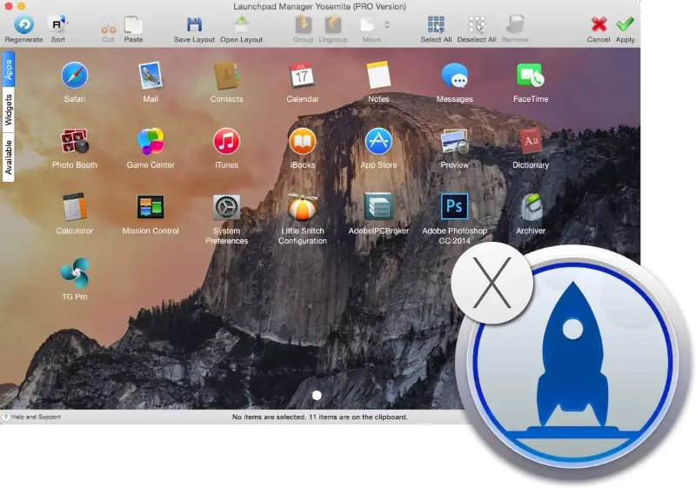Select the Mission Control icon

coord(151,207)
